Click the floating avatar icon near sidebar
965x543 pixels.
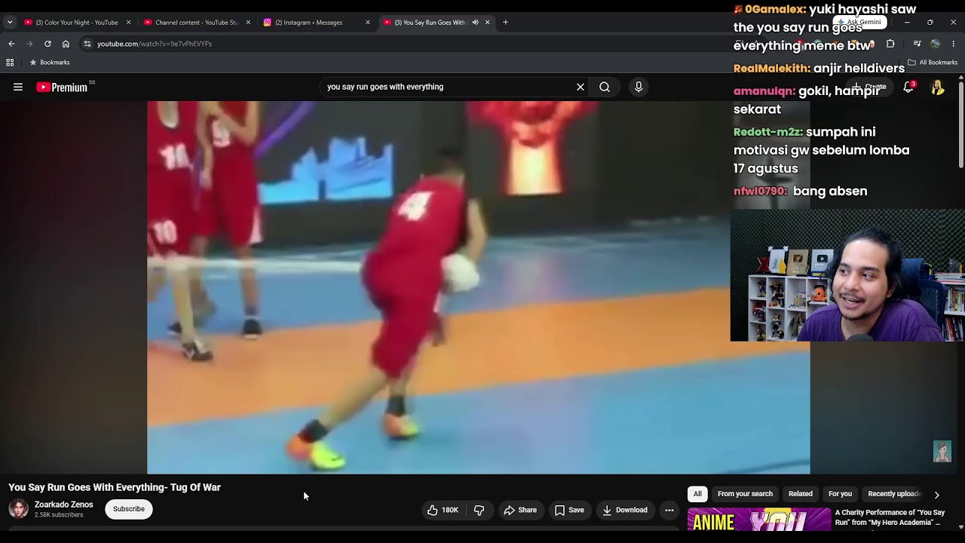pyautogui.click(x=942, y=451)
